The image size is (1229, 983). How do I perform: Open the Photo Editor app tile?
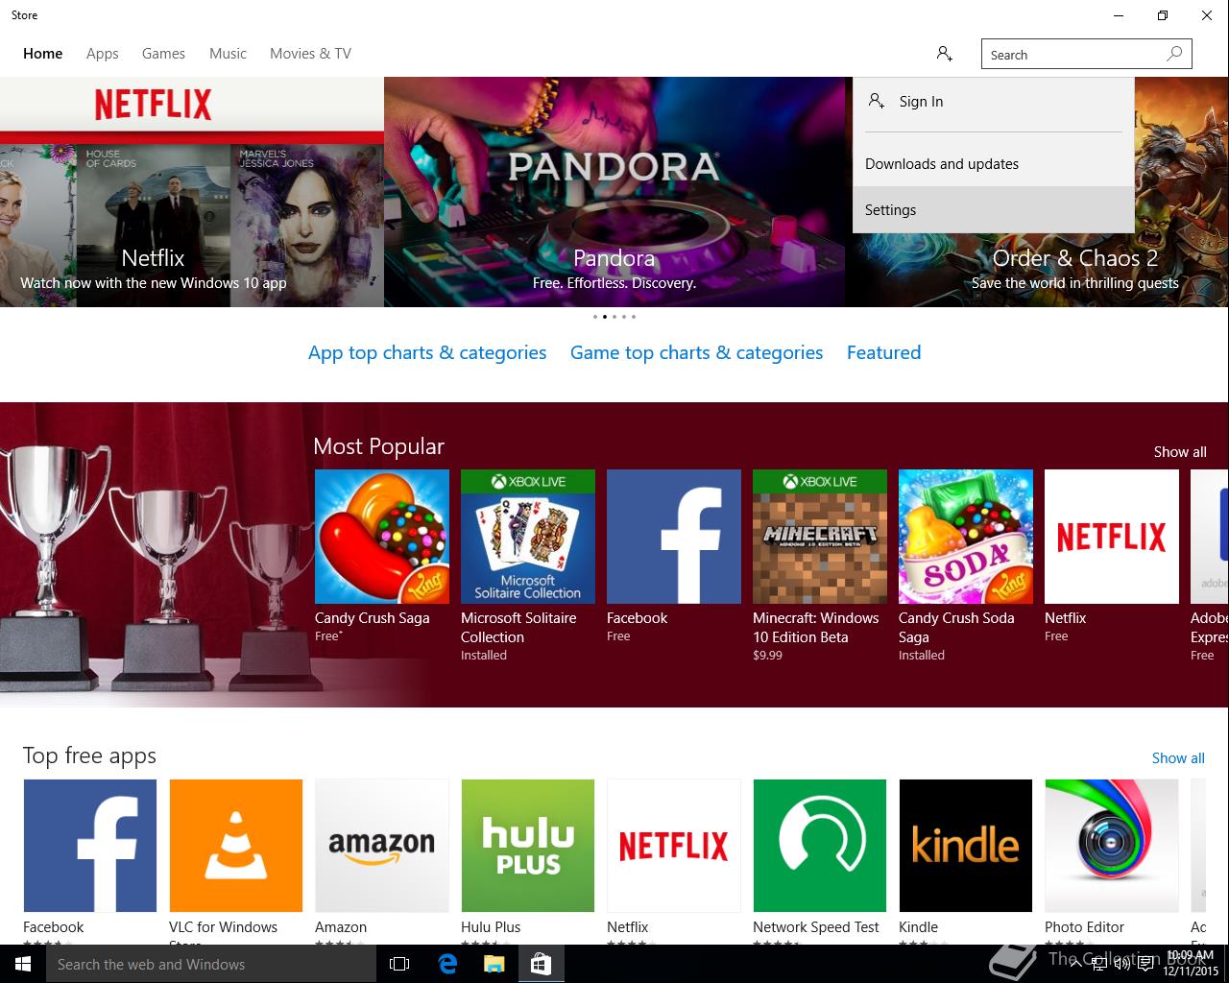tap(1111, 846)
